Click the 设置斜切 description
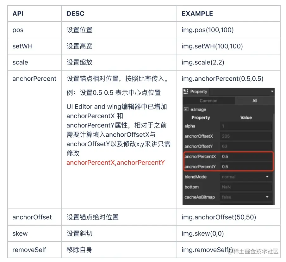The image size is (286, 262). pos(79,233)
